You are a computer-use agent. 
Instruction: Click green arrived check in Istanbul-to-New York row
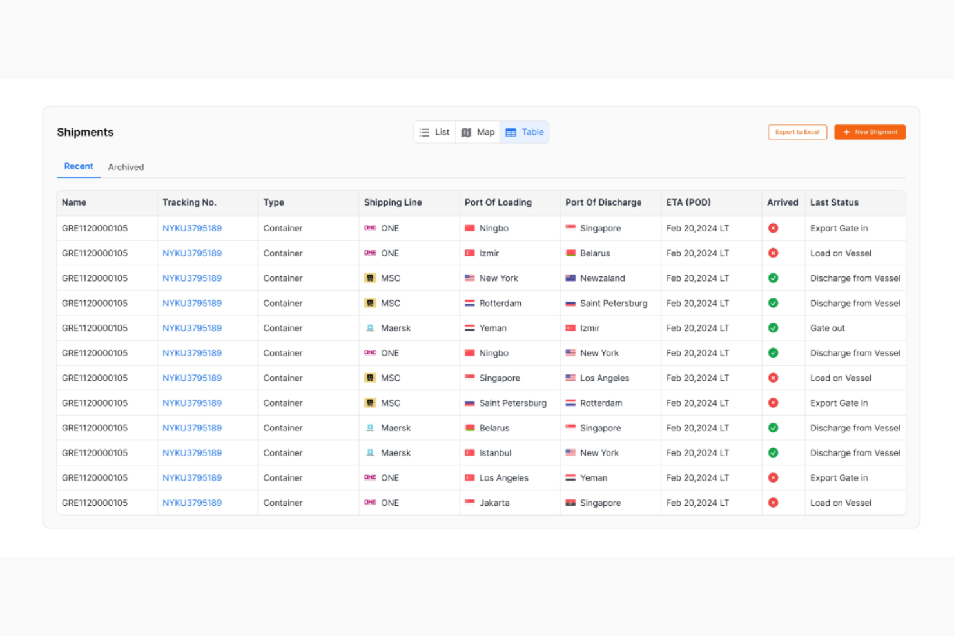click(x=774, y=453)
